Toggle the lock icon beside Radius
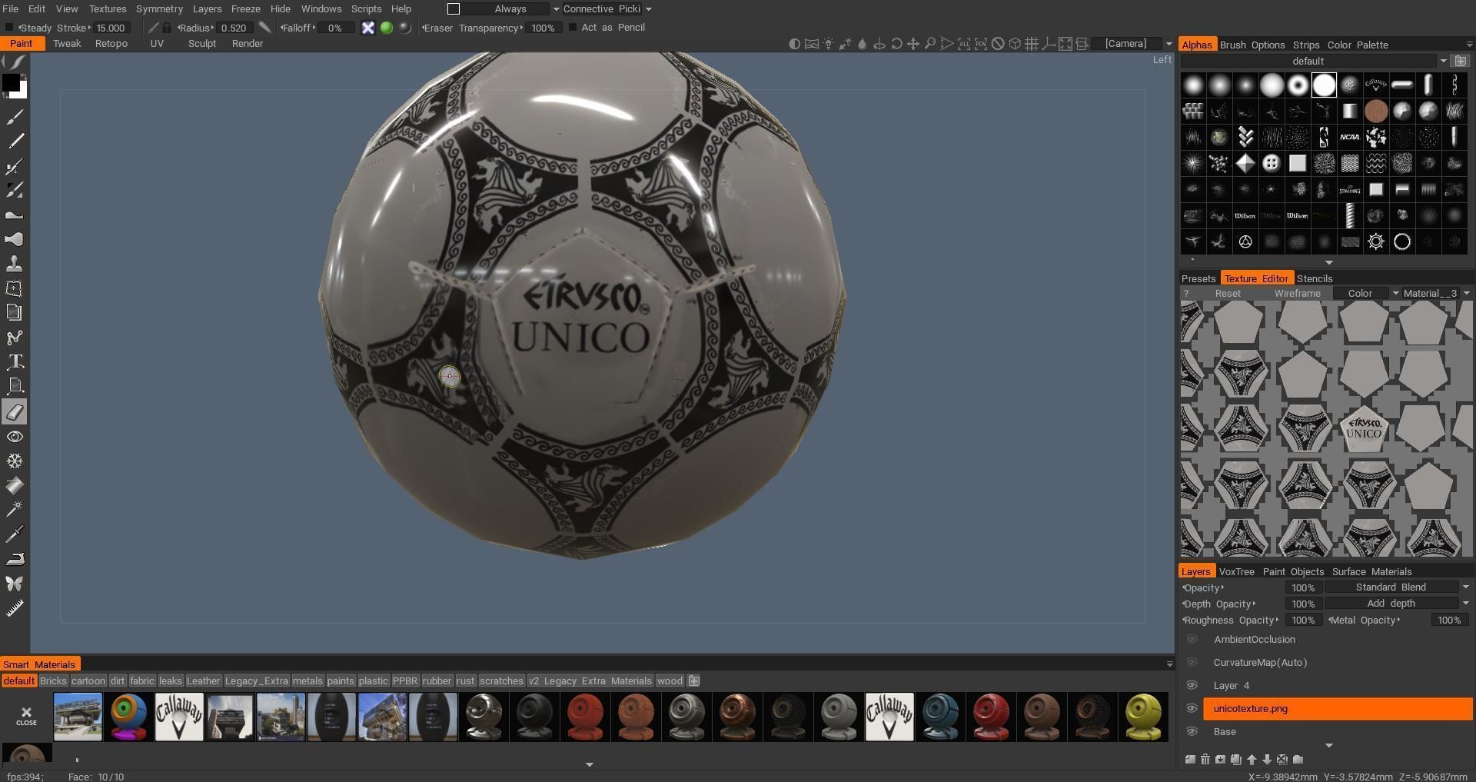This screenshot has height=782, width=1476. pyautogui.click(x=167, y=28)
